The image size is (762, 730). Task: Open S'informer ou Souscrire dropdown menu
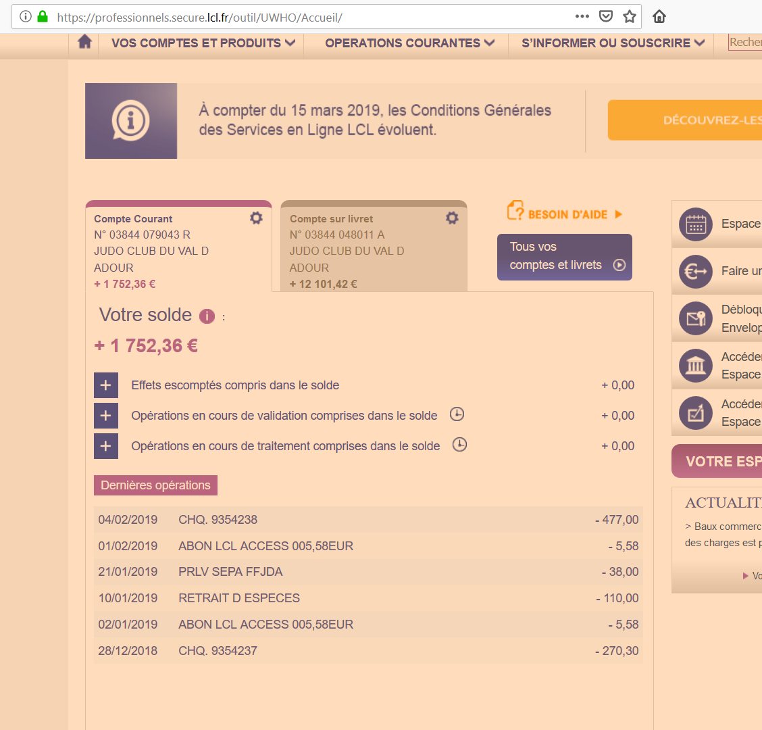(x=613, y=43)
